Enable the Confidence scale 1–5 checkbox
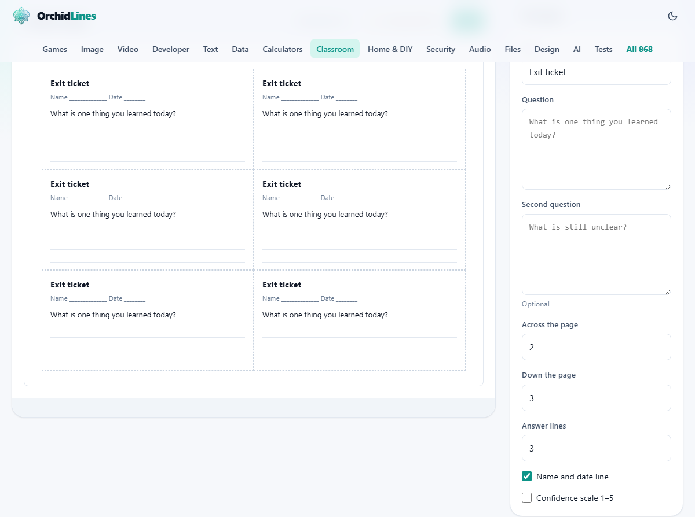Image resolution: width=695 pixels, height=517 pixels. [526, 498]
